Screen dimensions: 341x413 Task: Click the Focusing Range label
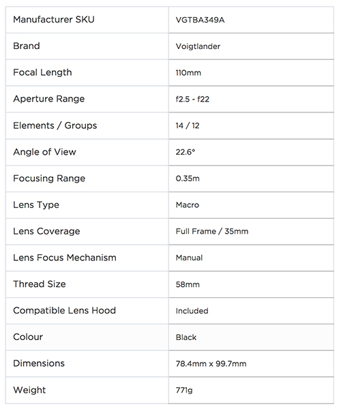[x=49, y=179]
